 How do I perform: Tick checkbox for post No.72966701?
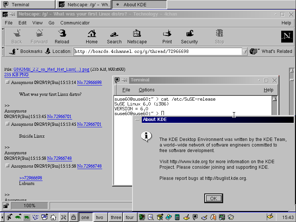pos(7,124)
